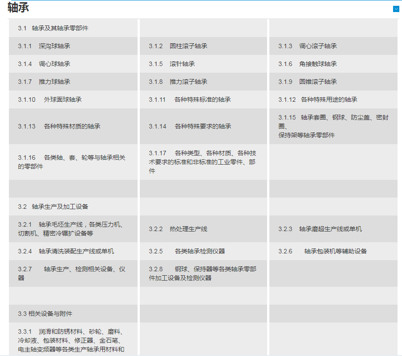Click the 3.2.7 轴承生产、检测相关设备 cell
The image size is (402, 356).
click(x=73, y=273)
